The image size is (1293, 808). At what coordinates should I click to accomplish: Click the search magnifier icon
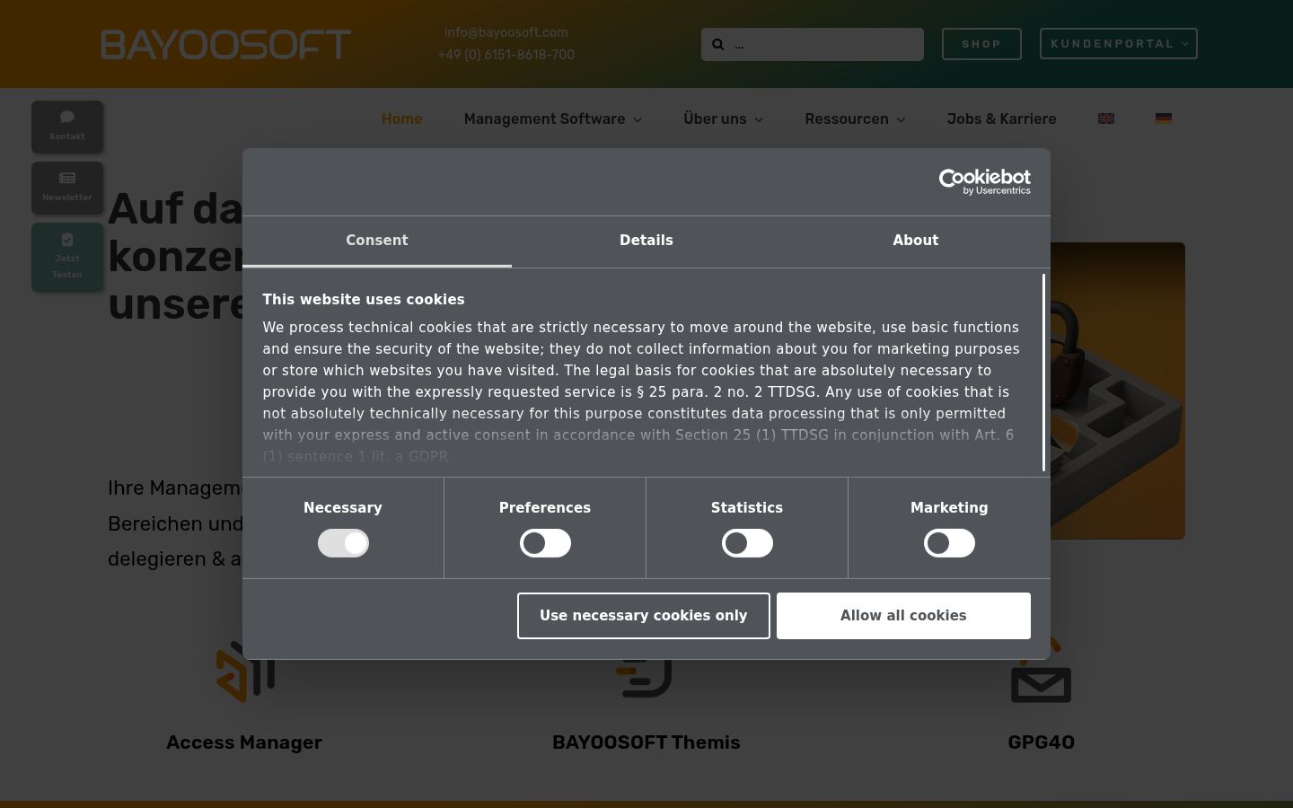(718, 44)
